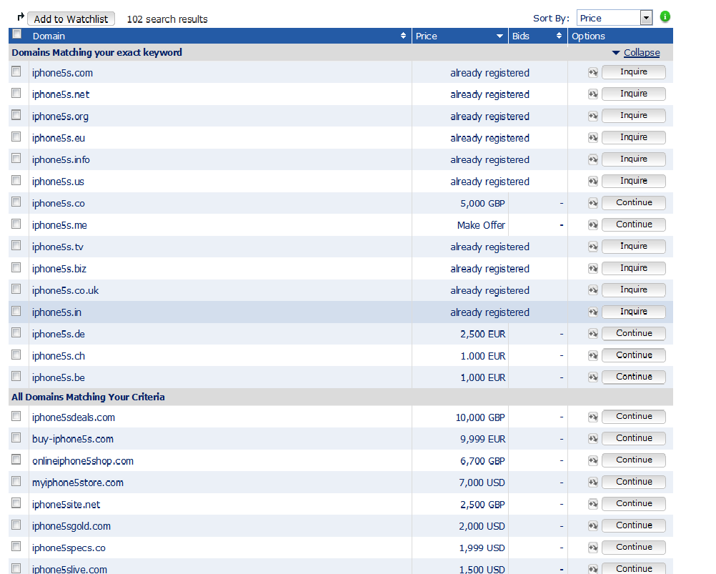Click Continue for iphone5sdeals.com
This screenshot has height=574, width=716.
point(633,417)
